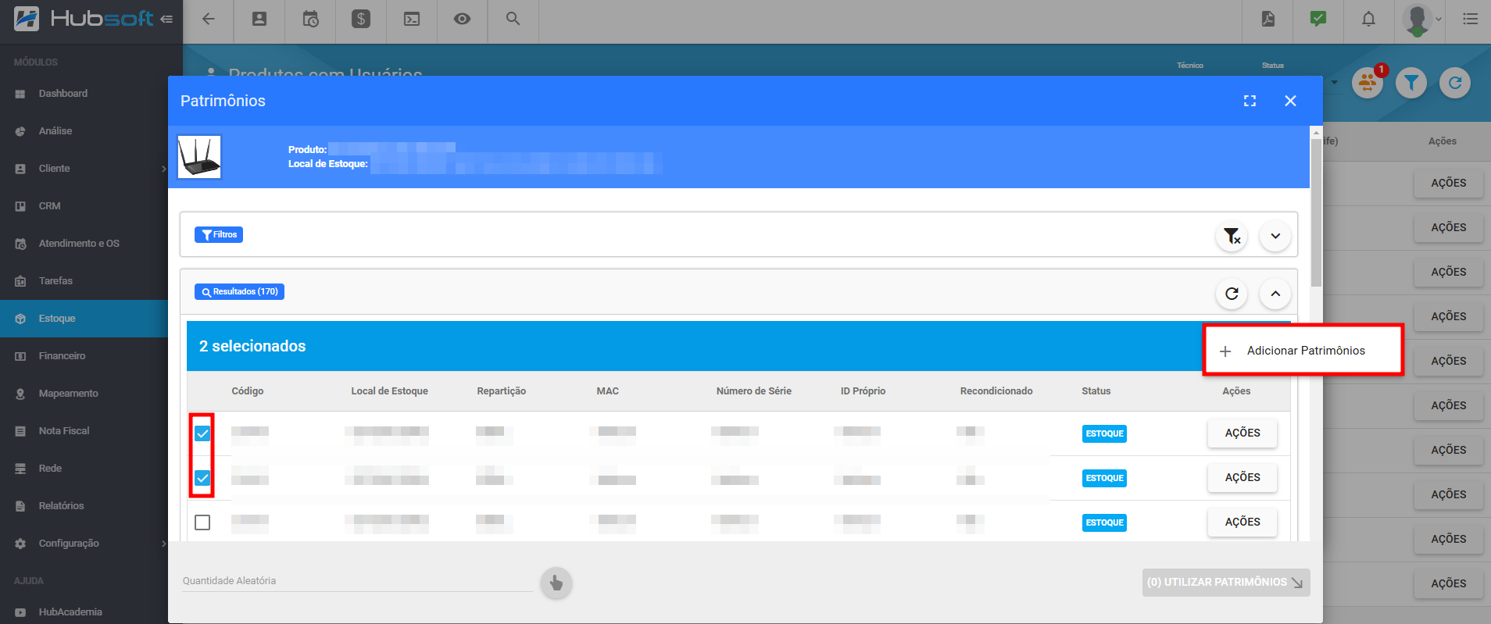Collapse the Resultados panel chevron

click(1275, 294)
